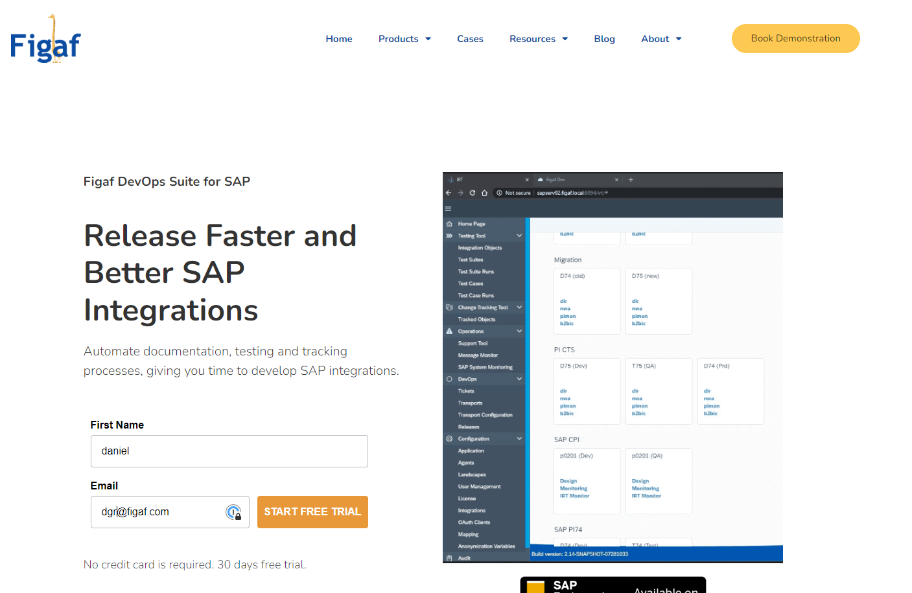This screenshot has width=912, height=593.
Task: Click the browser home icon in the product screenshot
Action: [484, 193]
